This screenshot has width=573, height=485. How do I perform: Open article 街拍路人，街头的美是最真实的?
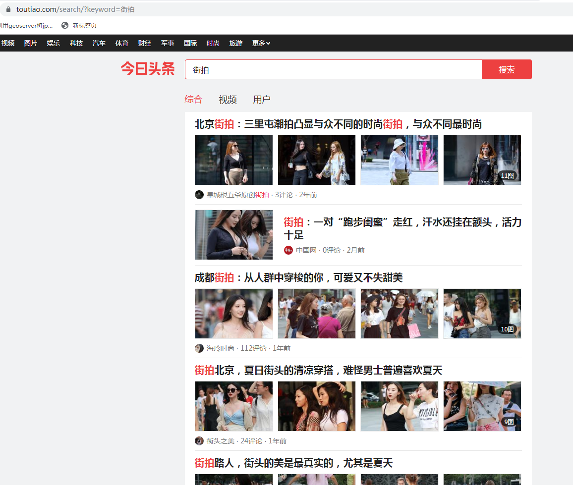pos(293,463)
